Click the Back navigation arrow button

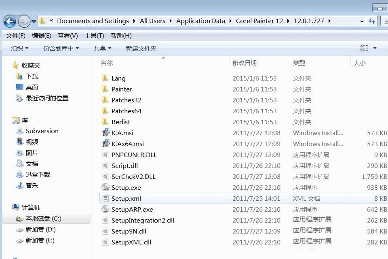(10, 21)
